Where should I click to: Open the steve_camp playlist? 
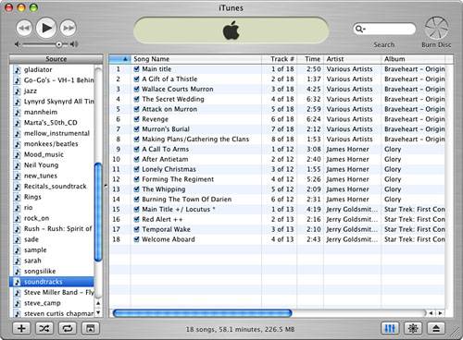52,303
